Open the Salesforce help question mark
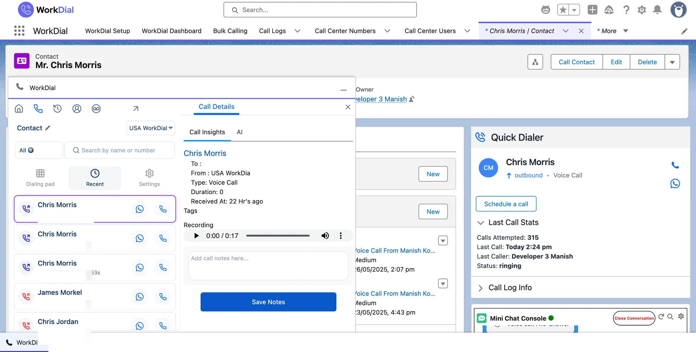Viewport: 696px width, 352px height. pos(626,10)
